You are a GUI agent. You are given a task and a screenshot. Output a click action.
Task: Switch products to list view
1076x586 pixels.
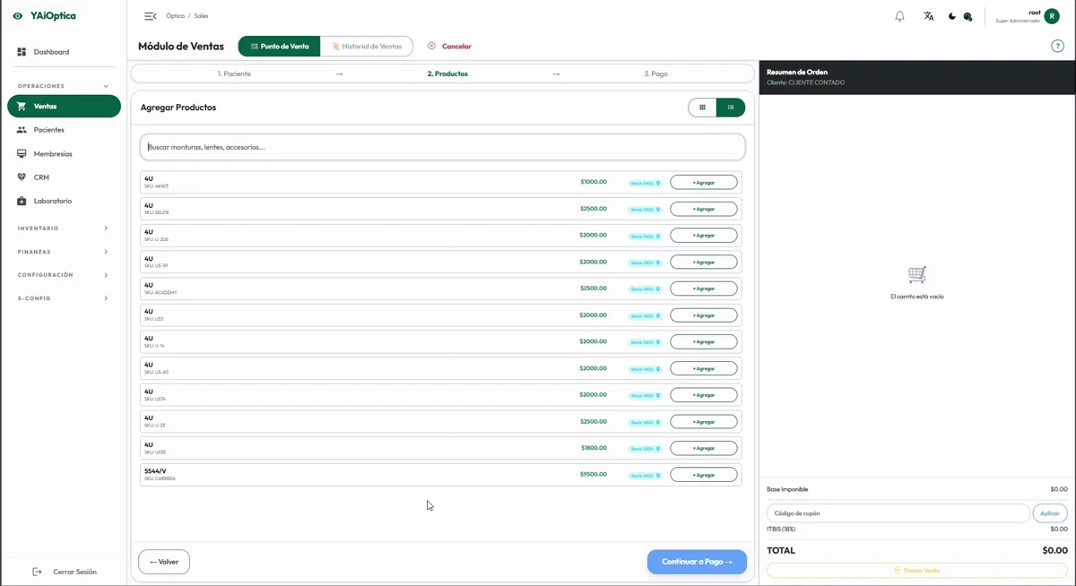pos(731,108)
